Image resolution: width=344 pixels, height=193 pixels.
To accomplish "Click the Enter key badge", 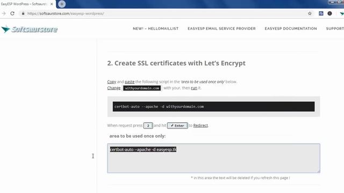I will tap(177, 125).
